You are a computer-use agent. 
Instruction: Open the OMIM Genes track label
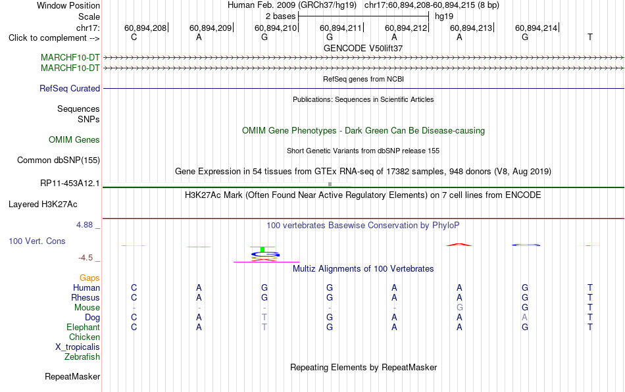[74, 140]
